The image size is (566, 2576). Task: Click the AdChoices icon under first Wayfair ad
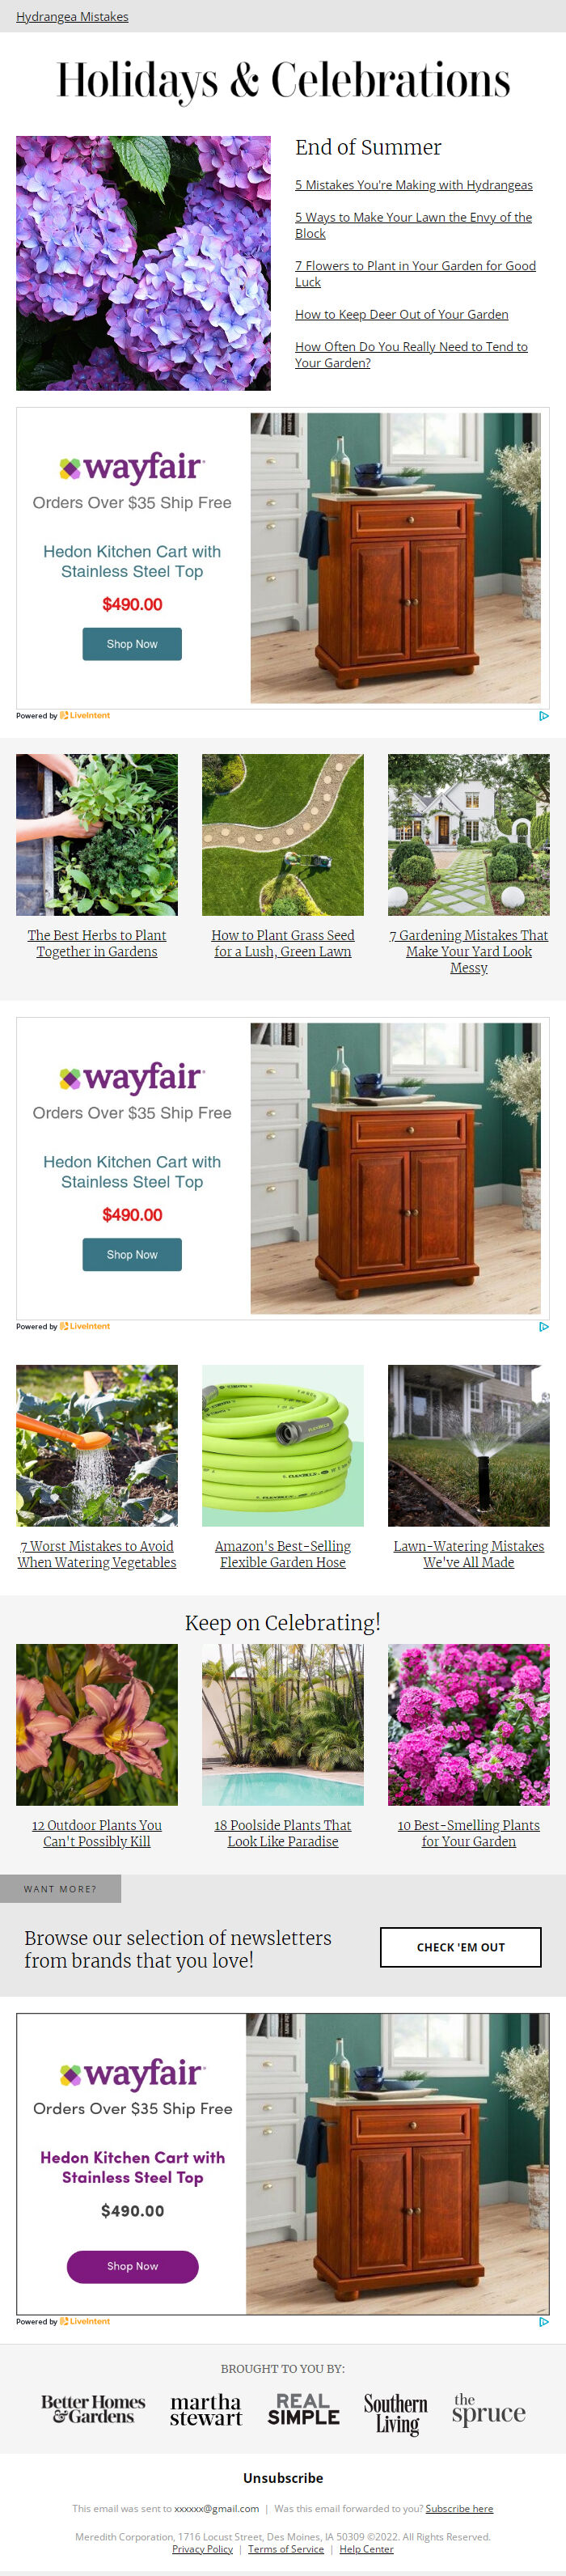point(544,716)
